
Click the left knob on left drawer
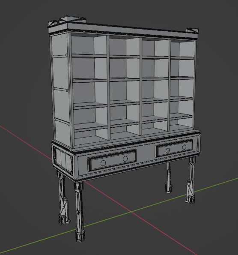coord(103,162)
